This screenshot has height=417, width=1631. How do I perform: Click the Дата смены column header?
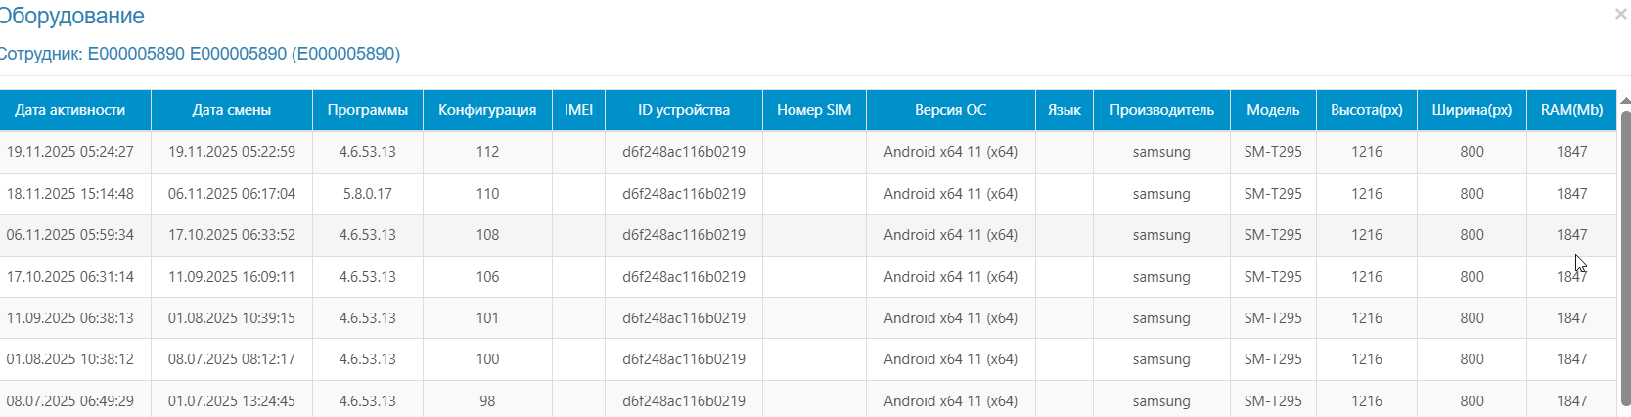(x=232, y=110)
